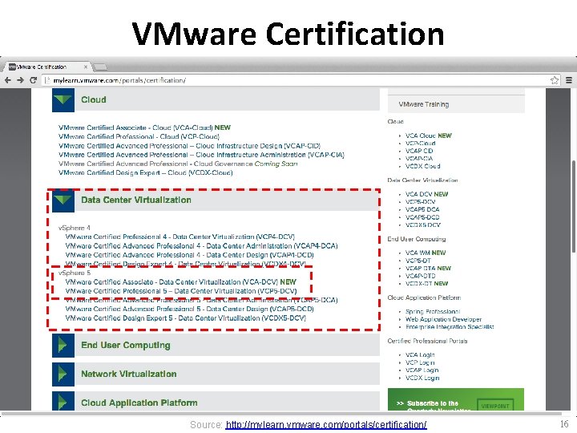Close the VMware Certification browser tab

(x=86, y=67)
